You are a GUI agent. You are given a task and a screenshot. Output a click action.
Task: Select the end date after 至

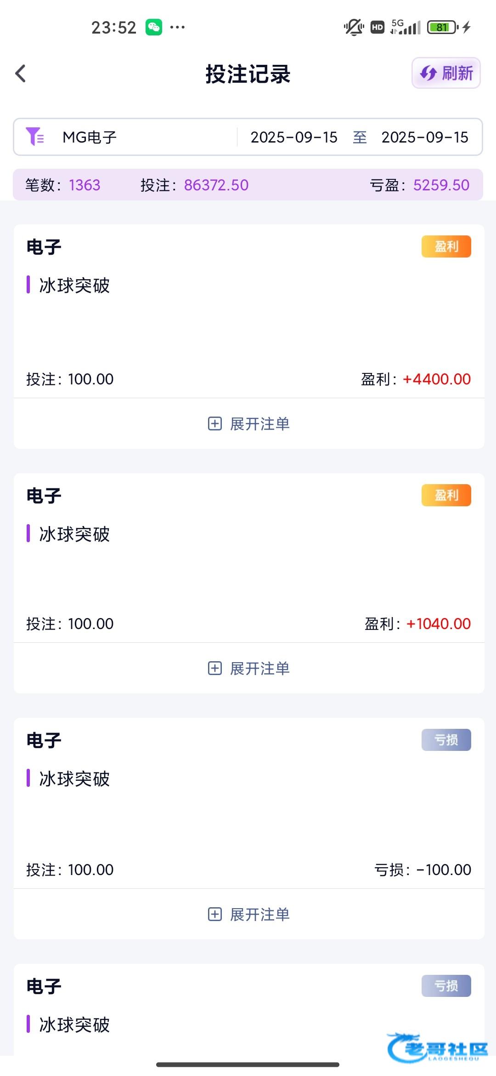click(425, 137)
